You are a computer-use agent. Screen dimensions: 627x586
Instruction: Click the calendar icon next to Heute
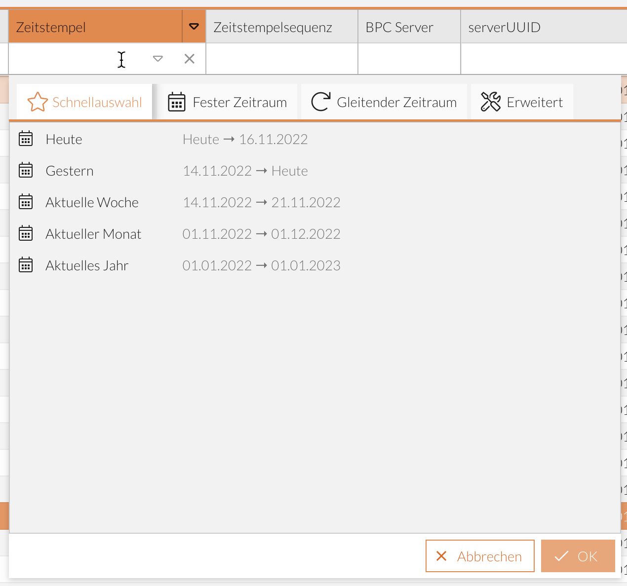tap(26, 139)
